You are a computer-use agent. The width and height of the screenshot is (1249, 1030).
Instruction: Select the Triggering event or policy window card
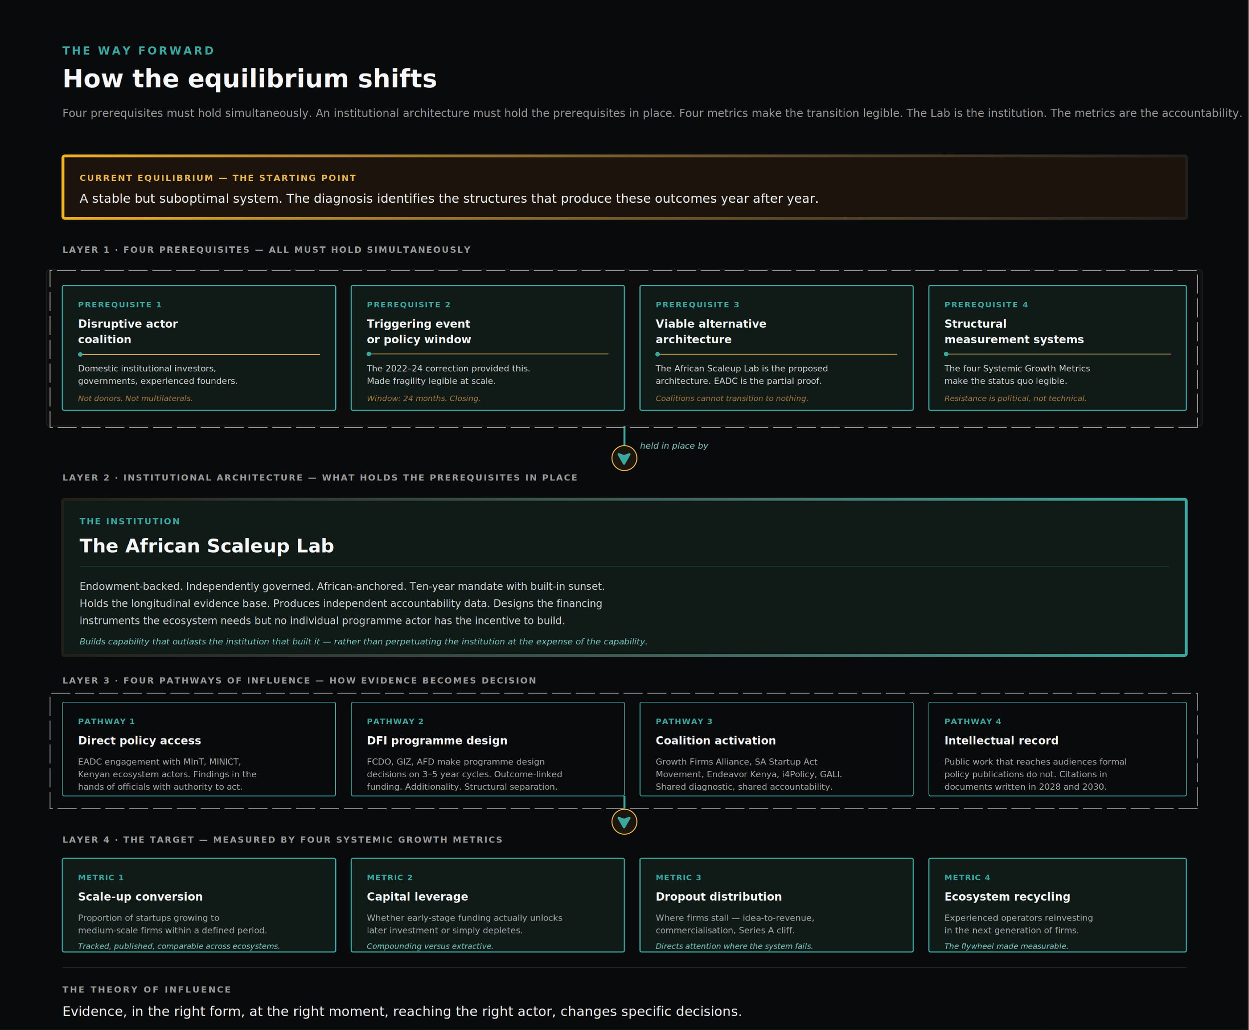(487, 348)
